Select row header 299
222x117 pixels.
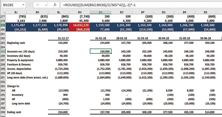pyautogui.click(x=3, y=112)
